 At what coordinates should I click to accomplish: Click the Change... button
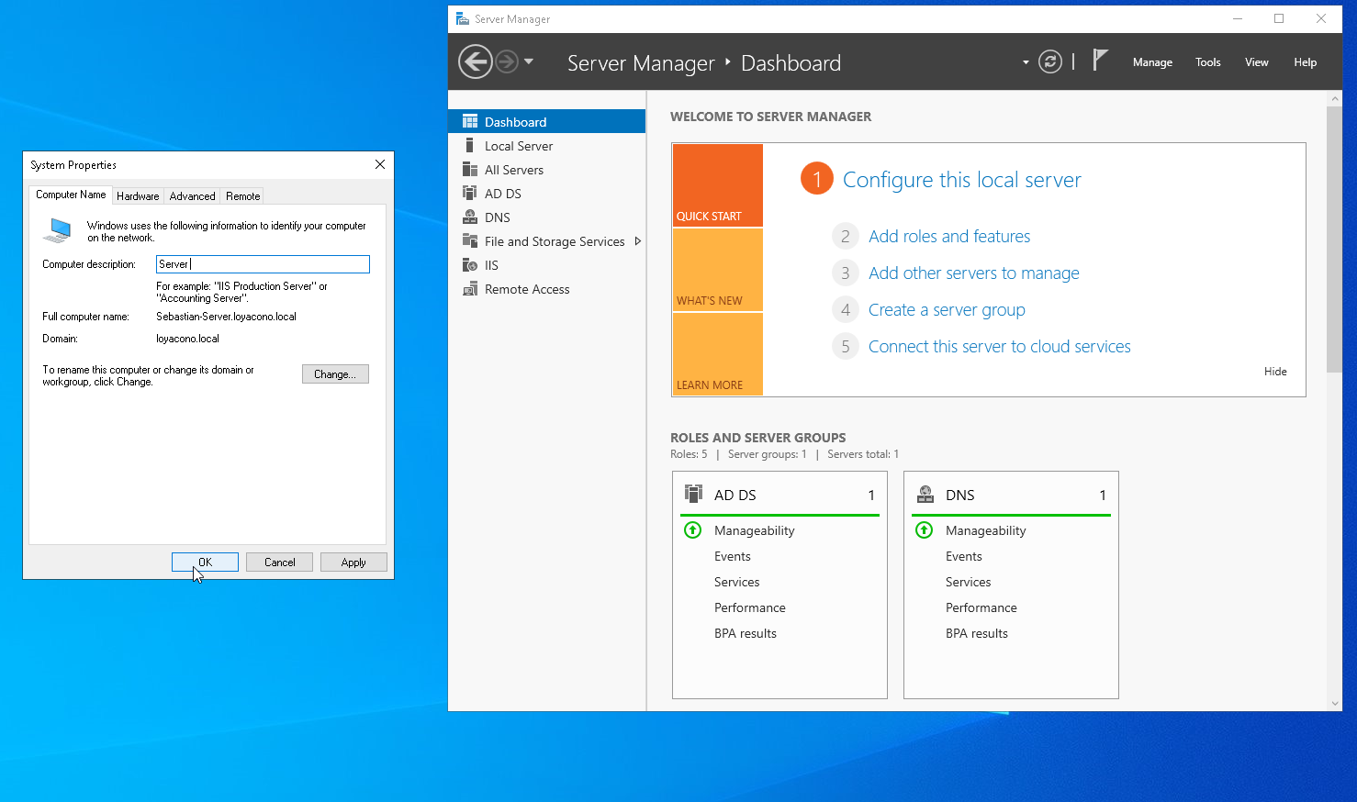tap(335, 374)
